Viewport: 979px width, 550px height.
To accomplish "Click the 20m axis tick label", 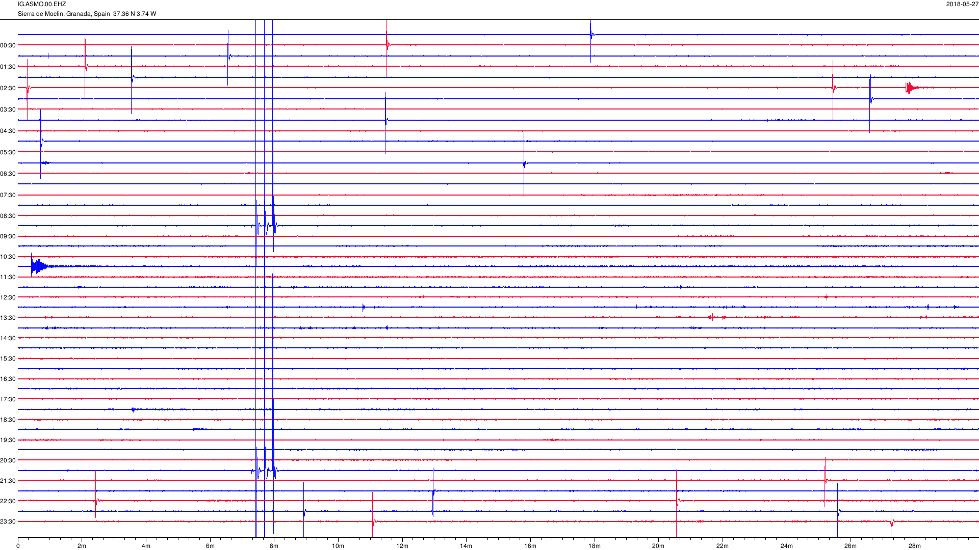I will 658,546.
